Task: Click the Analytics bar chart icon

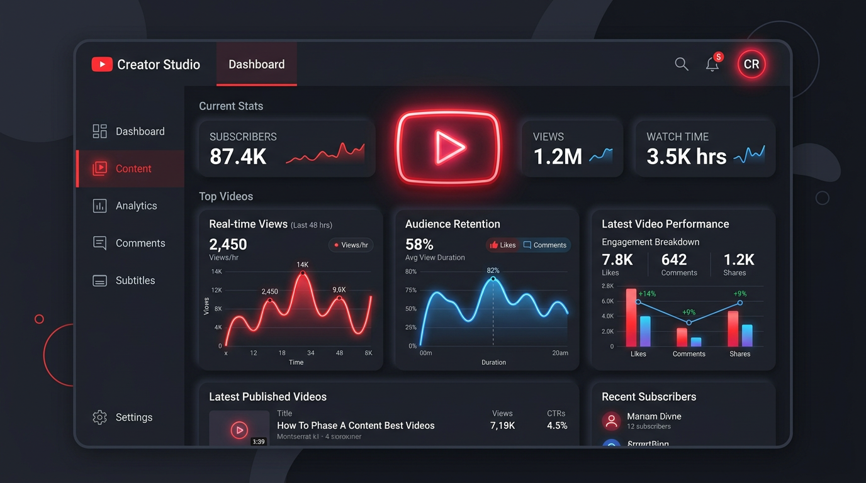Action: [99, 206]
